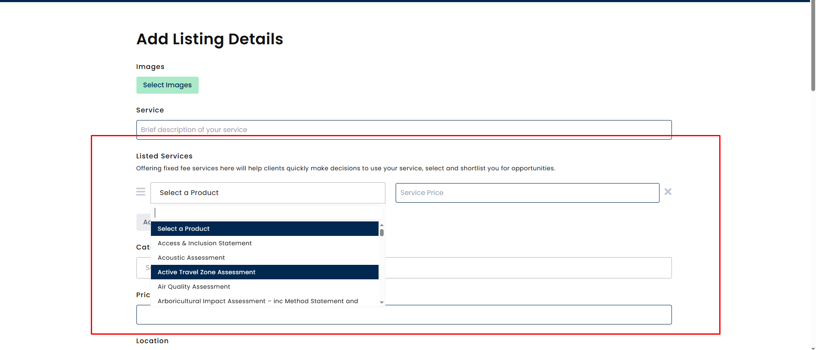
Task: Click the Location label
Action: click(152, 341)
